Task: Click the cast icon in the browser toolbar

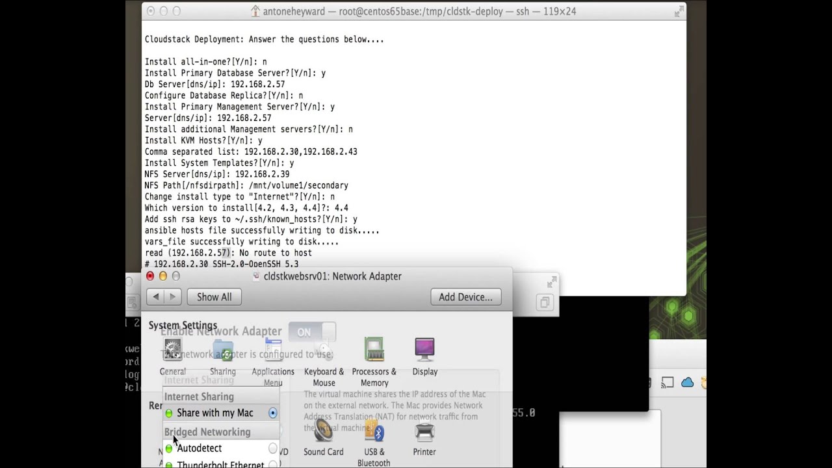Action: point(668,383)
